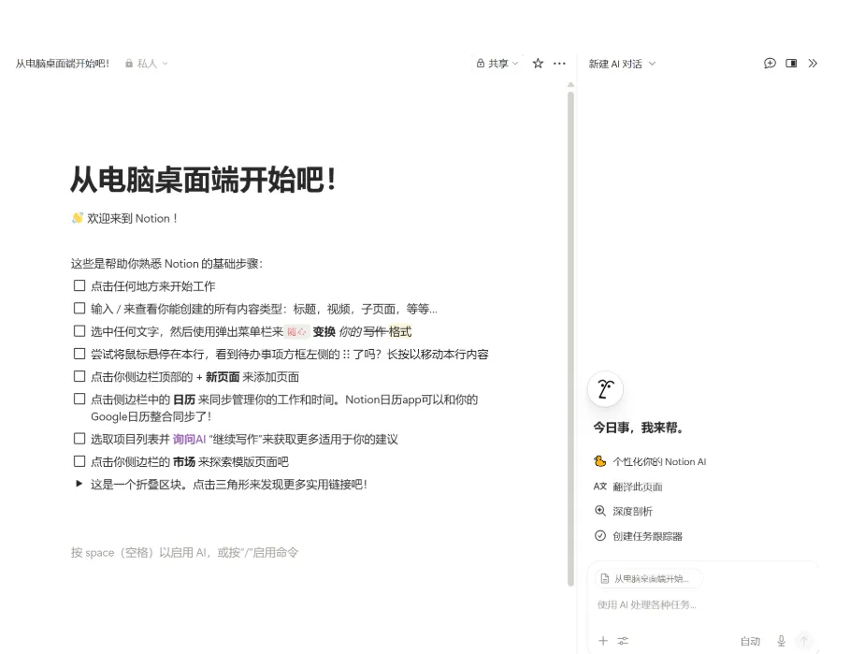Check the 输入 / 来查看 checkbox

coord(79,308)
